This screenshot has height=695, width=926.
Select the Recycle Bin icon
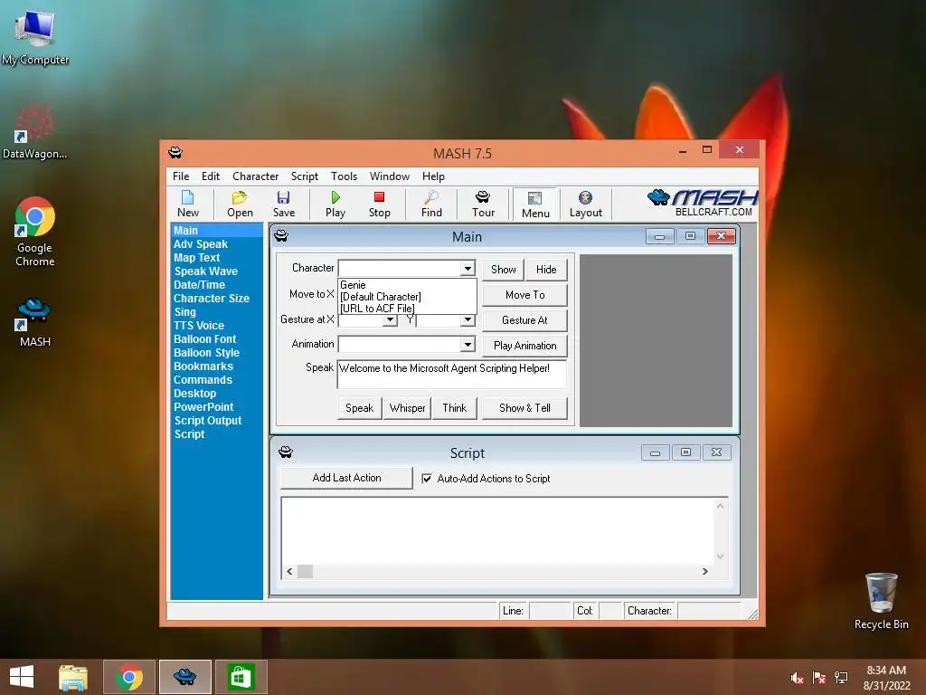point(881,601)
